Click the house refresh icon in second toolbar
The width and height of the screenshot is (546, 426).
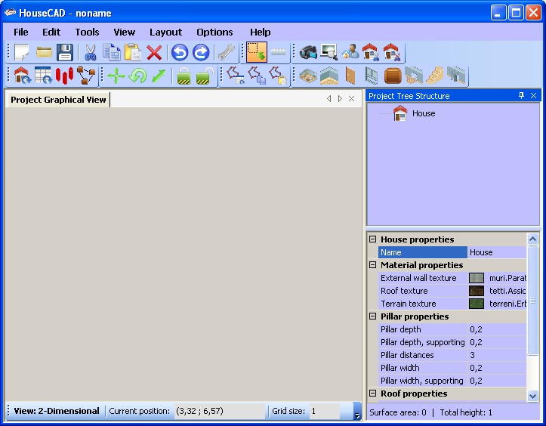pyautogui.click(x=22, y=76)
